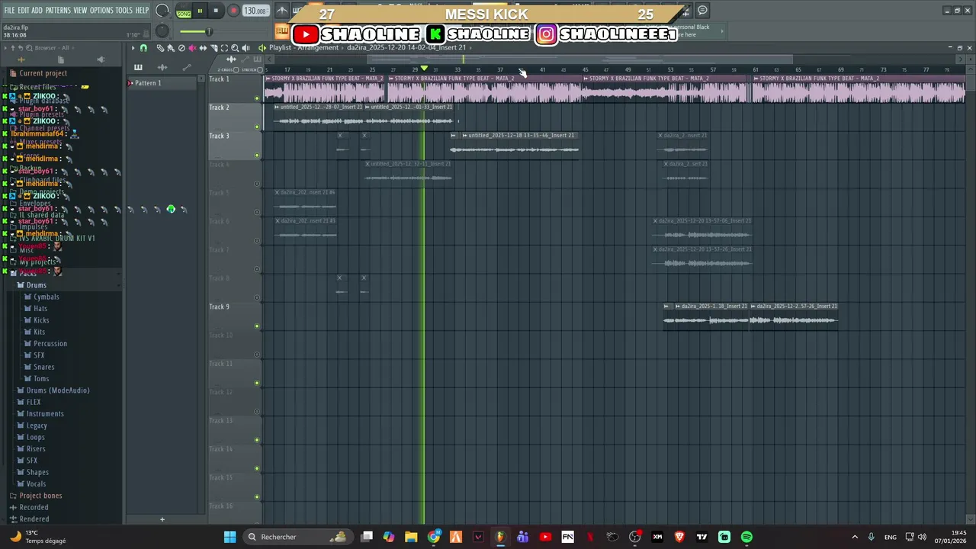Viewport: 976px width, 549px height.
Task: Open the ADD menu
Action: [37, 10]
